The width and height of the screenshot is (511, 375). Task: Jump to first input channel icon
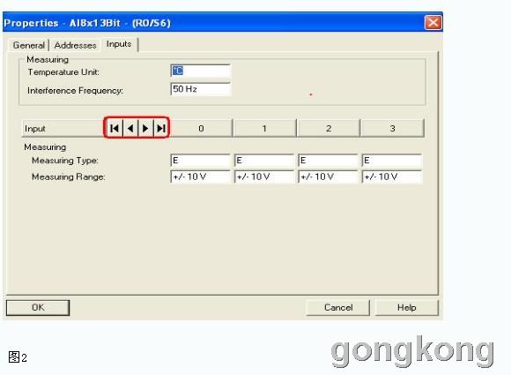point(115,128)
